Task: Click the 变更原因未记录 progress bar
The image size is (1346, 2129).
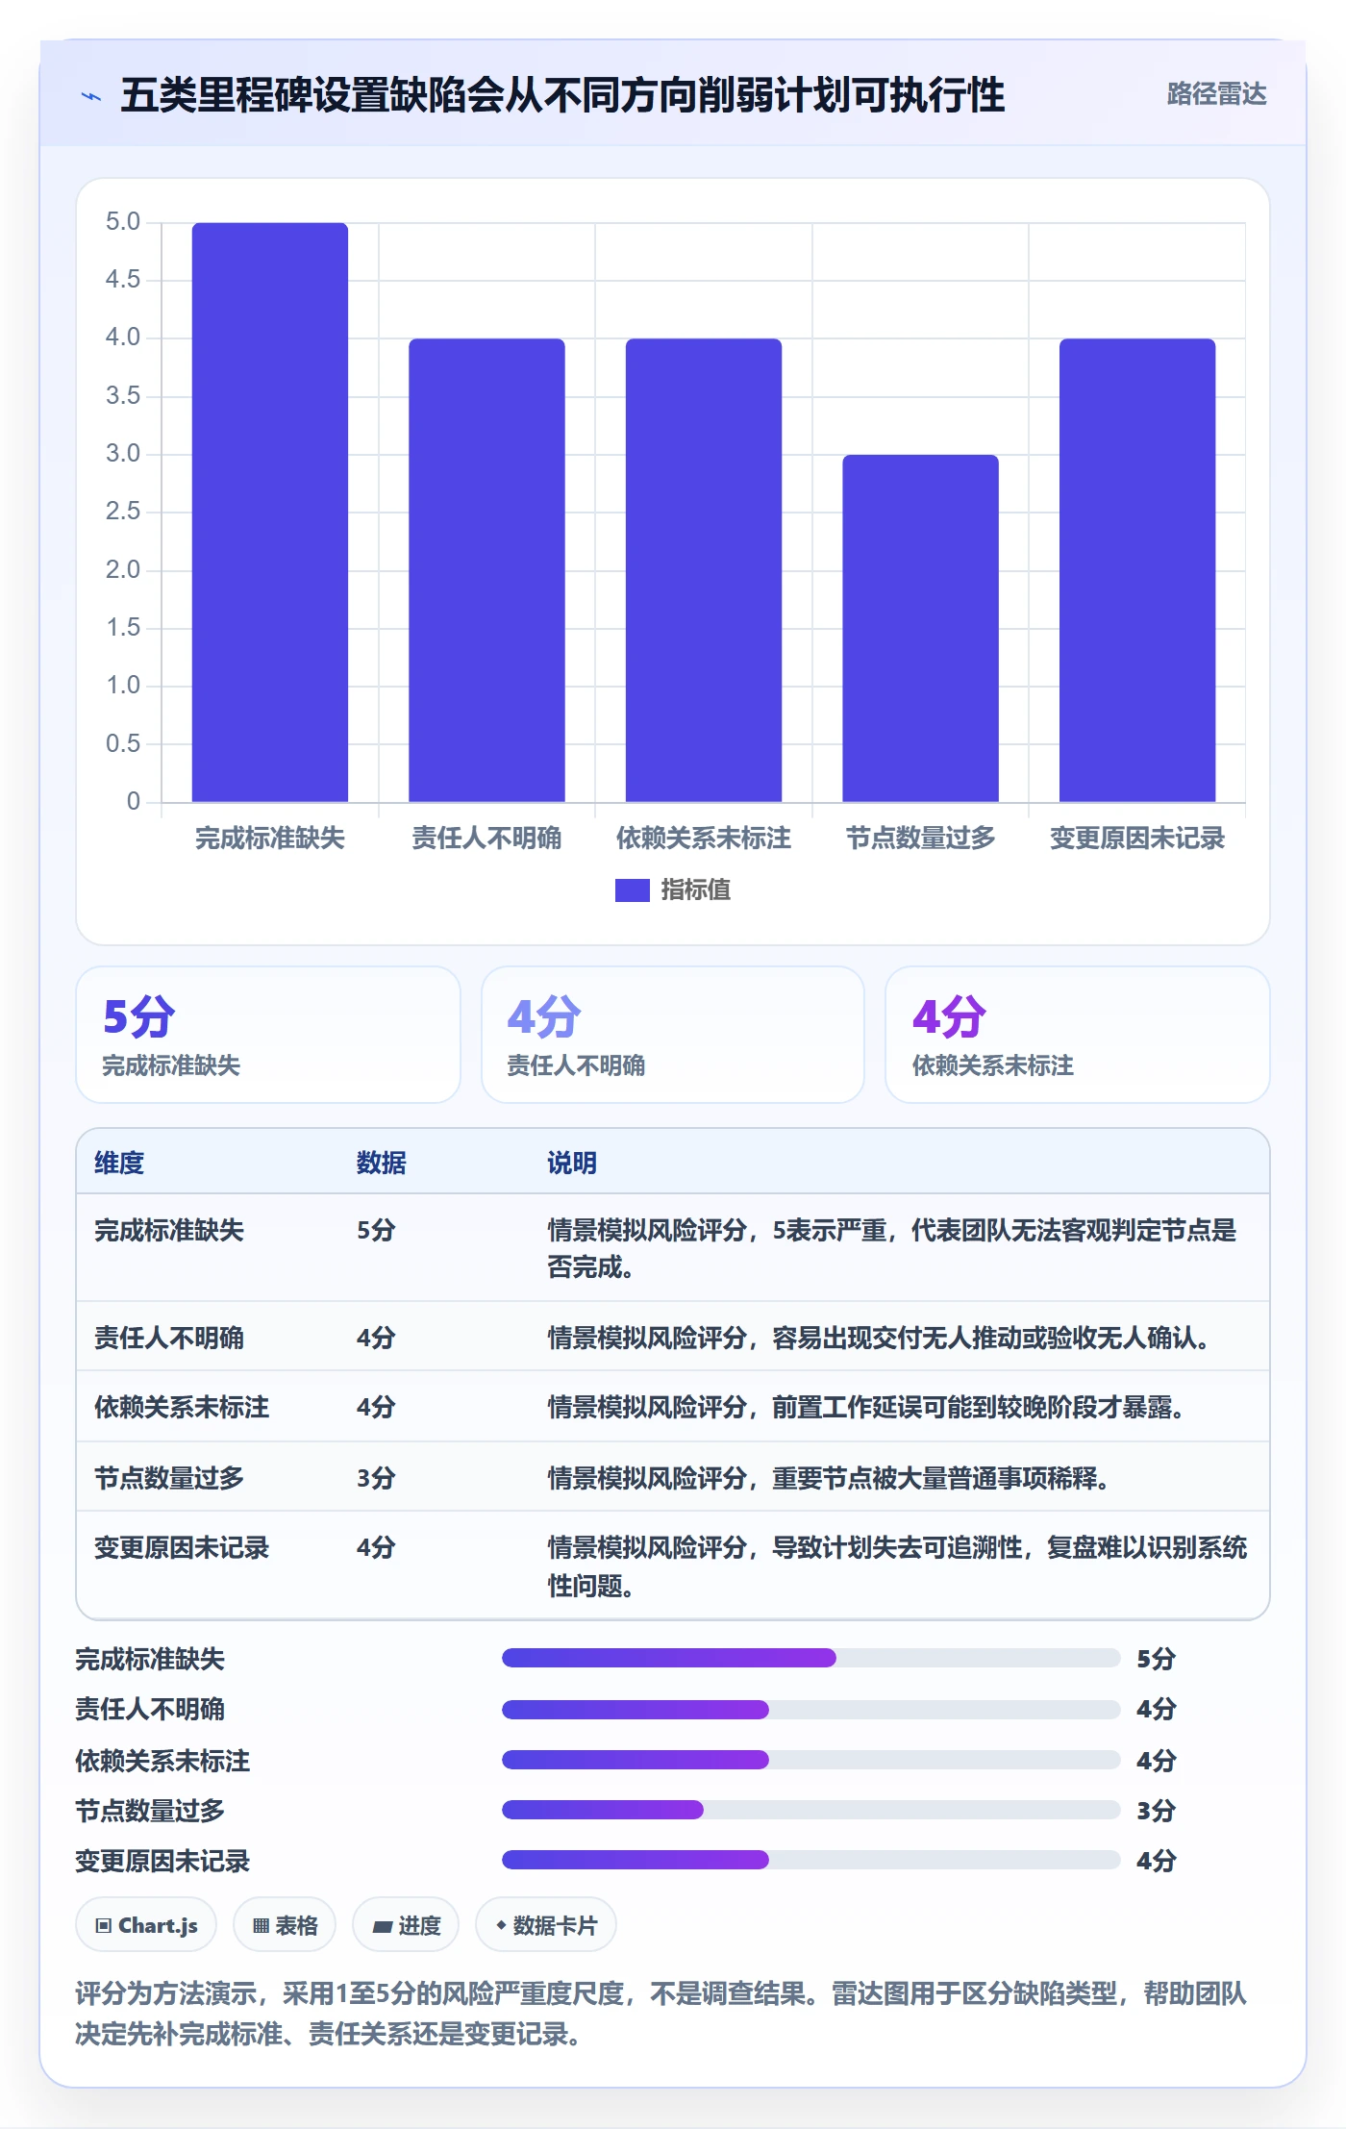Action: click(x=811, y=1860)
